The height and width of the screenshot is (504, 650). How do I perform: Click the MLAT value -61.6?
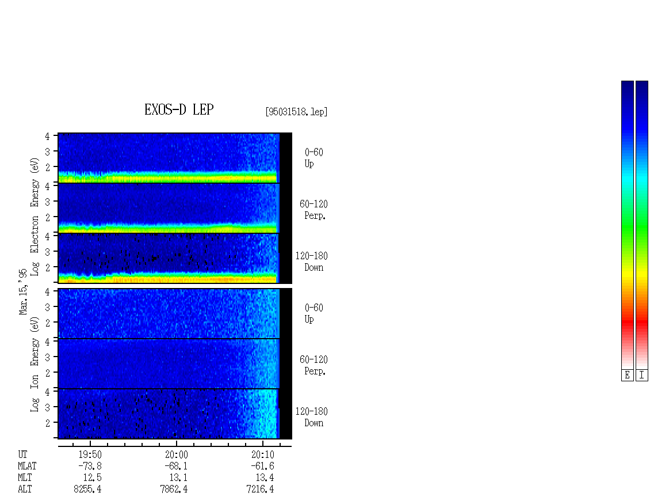[262, 466]
